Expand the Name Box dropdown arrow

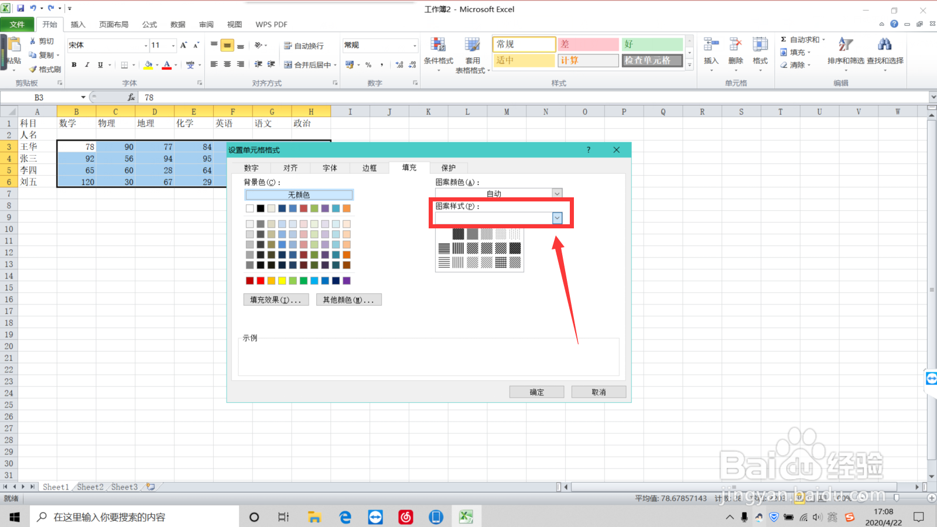coord(83,97)
